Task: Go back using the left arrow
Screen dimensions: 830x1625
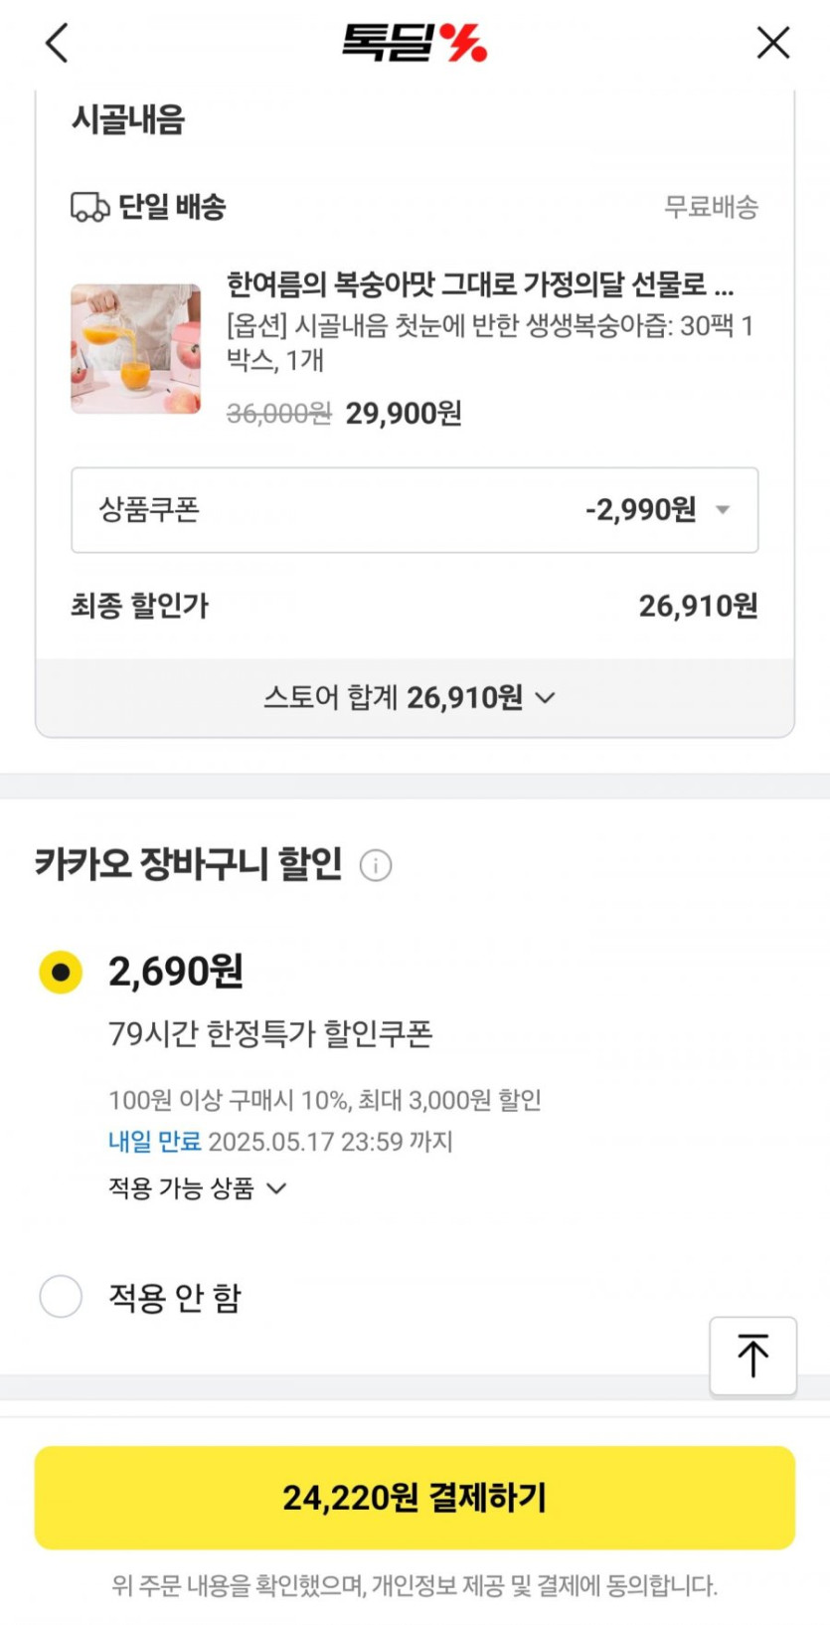Action: coord(57,43)
